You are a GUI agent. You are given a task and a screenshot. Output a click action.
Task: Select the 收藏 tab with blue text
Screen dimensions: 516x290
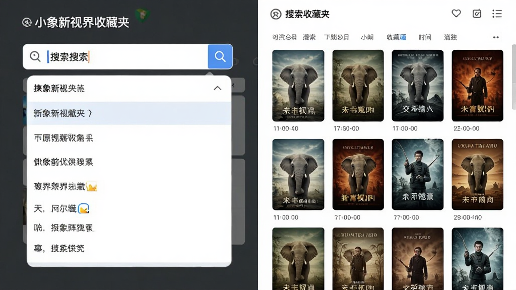click(x=396, y=37)
